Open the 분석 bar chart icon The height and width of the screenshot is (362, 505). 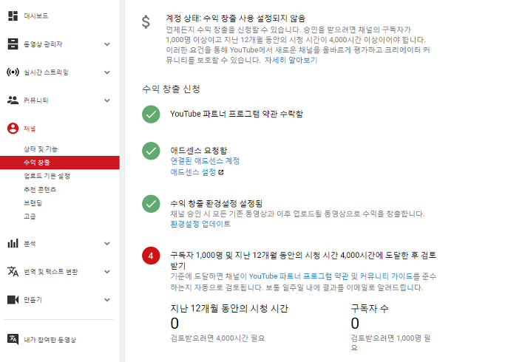tap(13, 243)
